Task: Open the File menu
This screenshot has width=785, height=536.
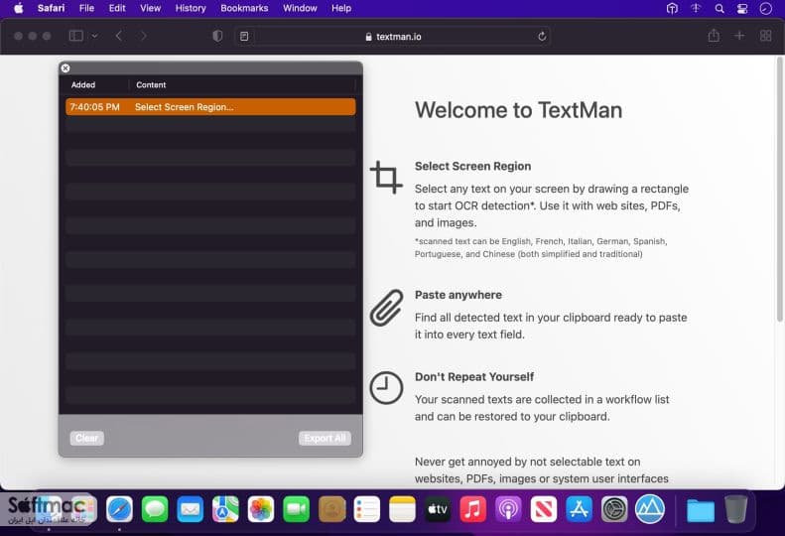Action: [86, 8]
